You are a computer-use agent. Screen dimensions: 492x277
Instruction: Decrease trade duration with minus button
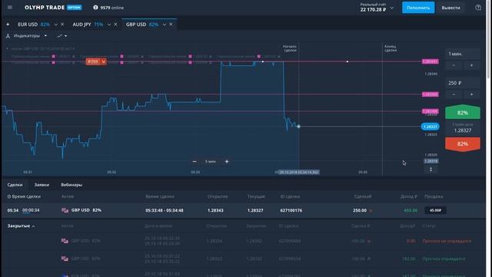pyautogui.click(x=454, y=65)
